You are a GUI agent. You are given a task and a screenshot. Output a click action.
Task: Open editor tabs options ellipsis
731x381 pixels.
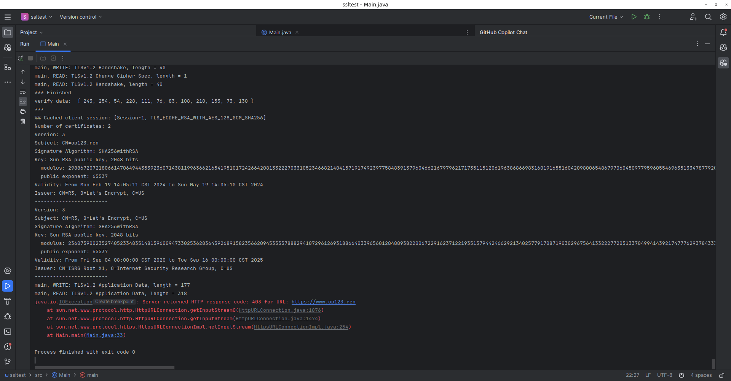[467, 32]
